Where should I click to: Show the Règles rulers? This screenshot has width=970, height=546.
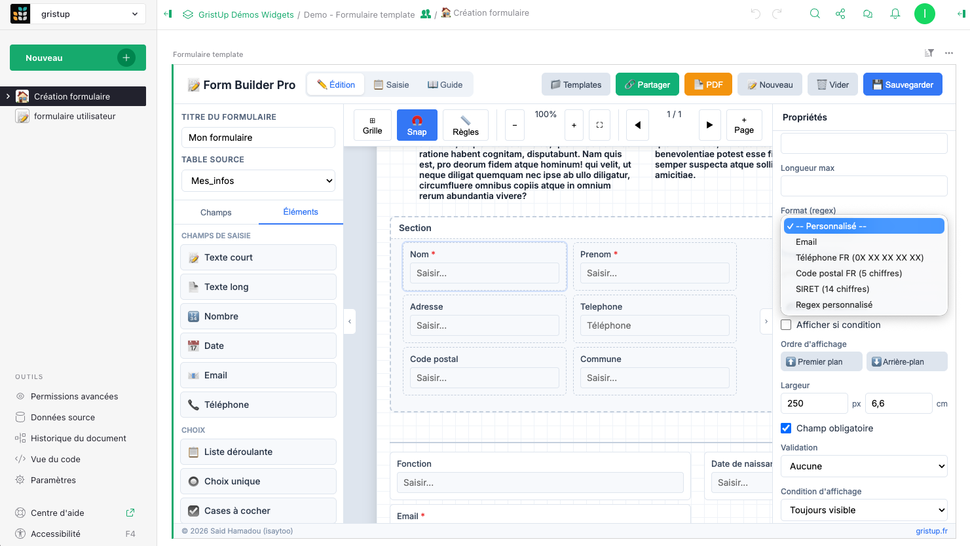click(465, 125)
